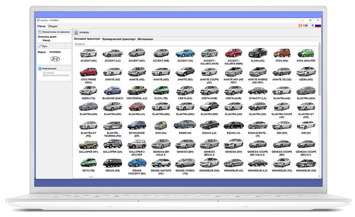Pick the AVANTE COUPE (JK) car
Image resolution: width=355 pixels, height=217 pixels.
click(209, 75)
